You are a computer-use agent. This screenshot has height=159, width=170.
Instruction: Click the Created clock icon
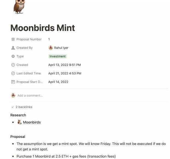point(13,65)
